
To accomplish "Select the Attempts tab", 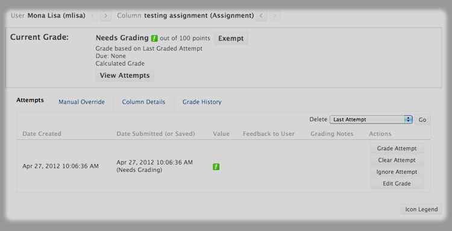I will click(x=30, y=100).
